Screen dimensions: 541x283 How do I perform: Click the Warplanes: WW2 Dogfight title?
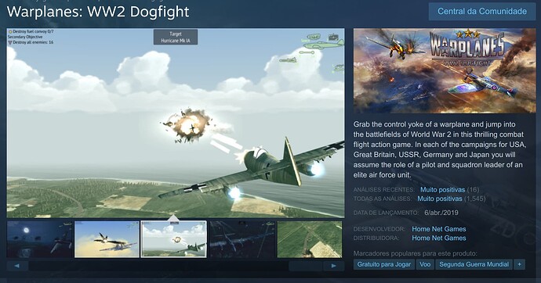[x=98, y=12]
